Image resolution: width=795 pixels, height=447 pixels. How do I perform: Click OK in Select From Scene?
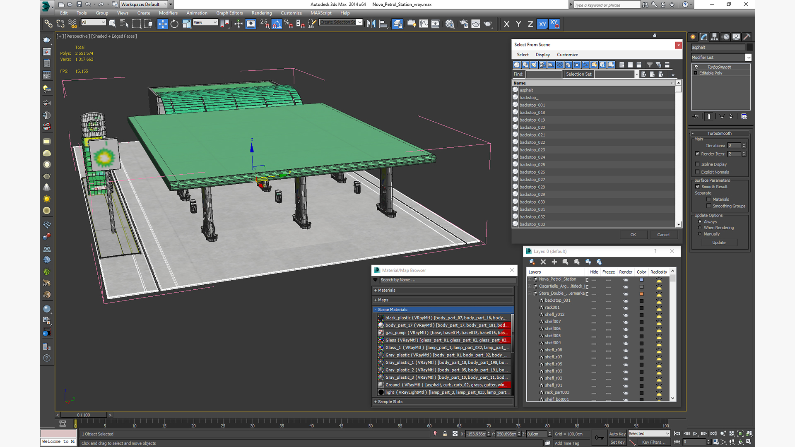[633, 235]
